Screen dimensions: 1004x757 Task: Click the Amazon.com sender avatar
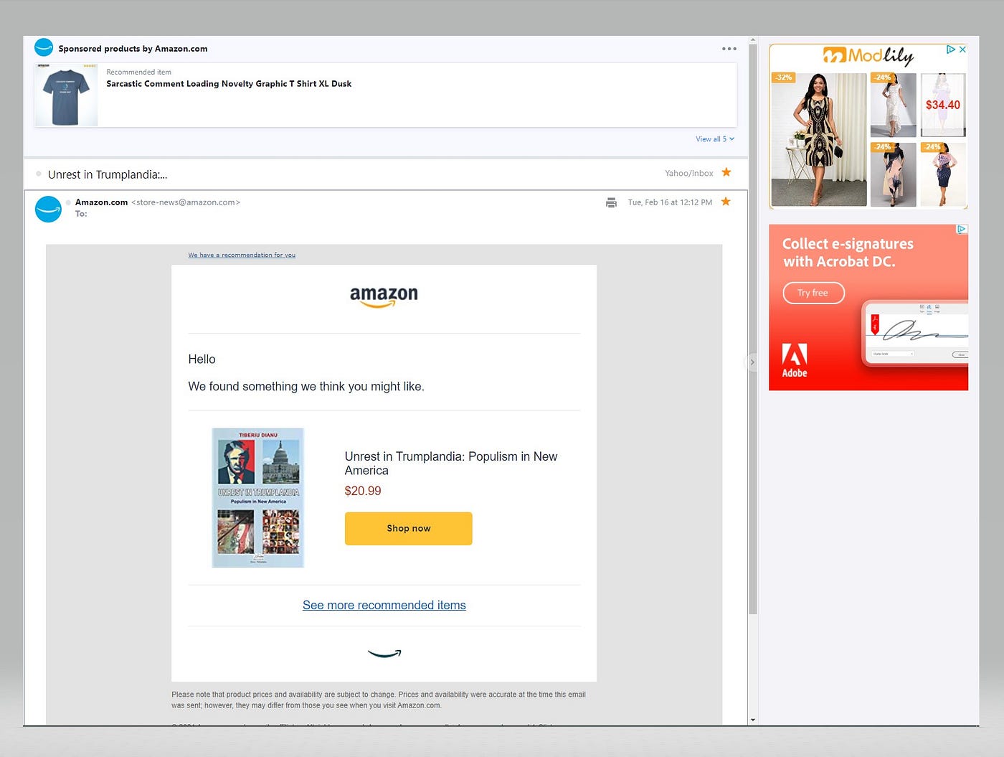[x=48, y=209]
